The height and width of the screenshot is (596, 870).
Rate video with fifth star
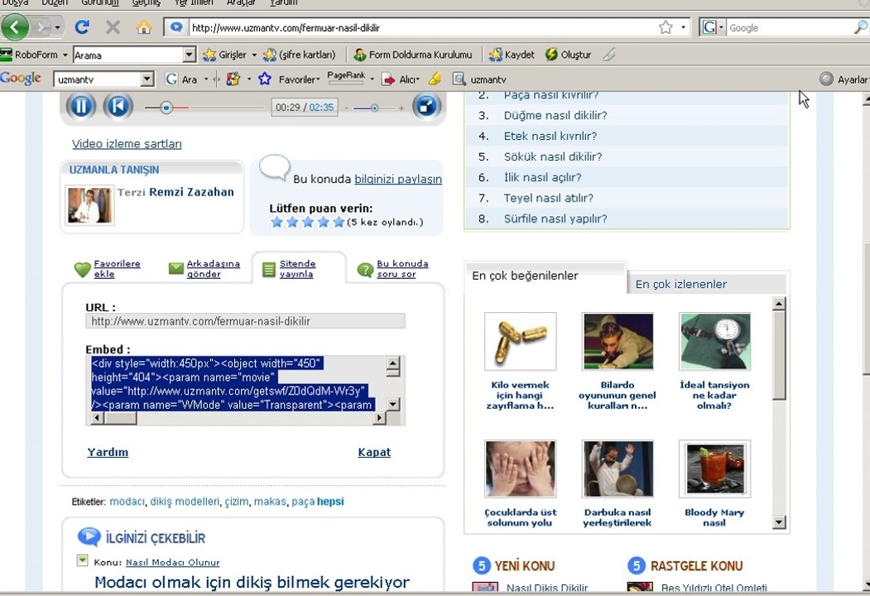(x=339, y=223)
